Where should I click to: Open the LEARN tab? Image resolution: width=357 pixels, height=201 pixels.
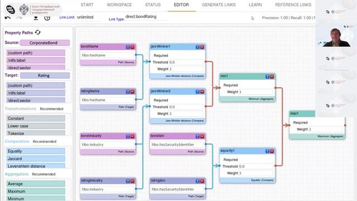(x=255, y=5)
